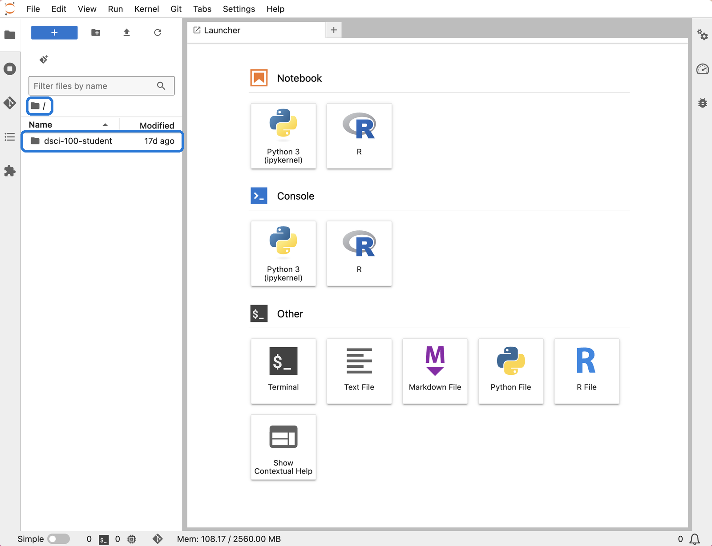Click the blue New Launcher plus button

(x=54, y=32)
